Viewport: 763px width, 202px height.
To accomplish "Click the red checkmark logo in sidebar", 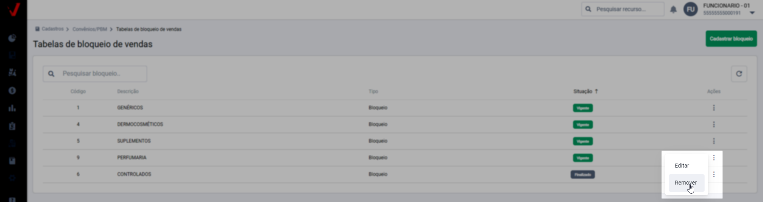I will click(14, 9).
